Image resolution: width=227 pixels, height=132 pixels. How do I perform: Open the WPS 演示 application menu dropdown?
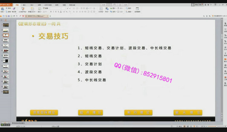pyautogui.click(x=7, y=5)
